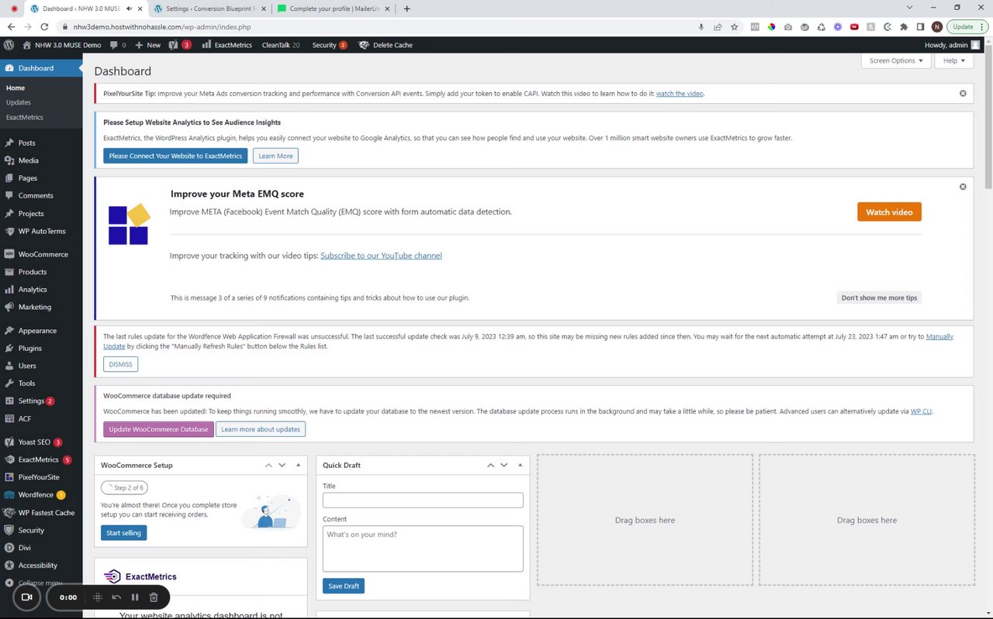The height and width of the screenshot is (619, 993).
Task: Open comments bubble in admin bar
Action: [119, 45]
